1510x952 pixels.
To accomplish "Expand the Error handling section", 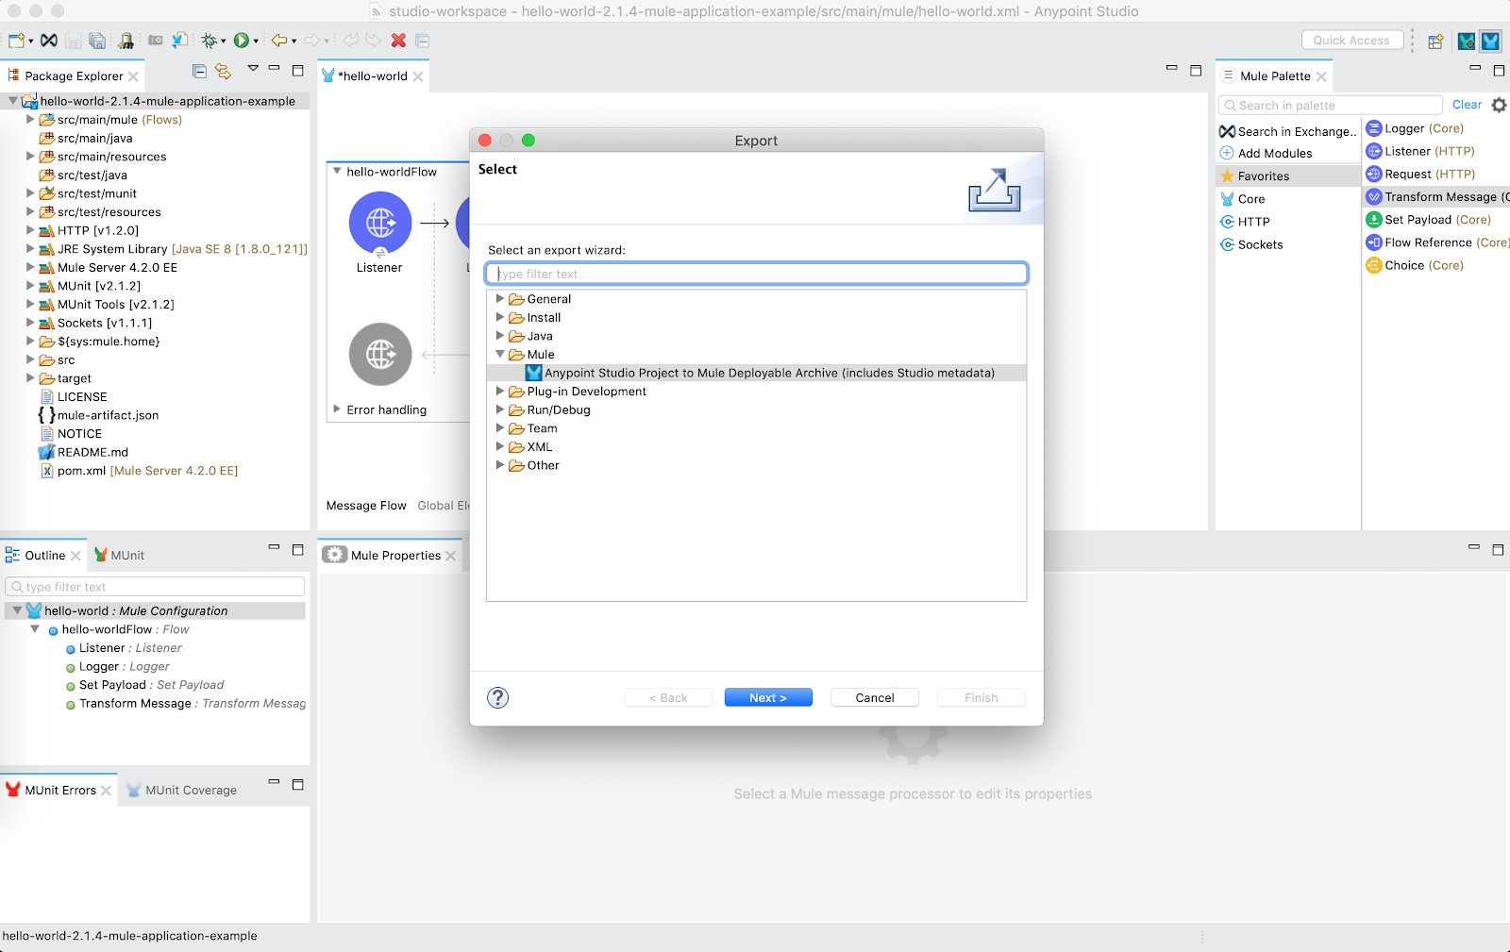I will 337,409.
